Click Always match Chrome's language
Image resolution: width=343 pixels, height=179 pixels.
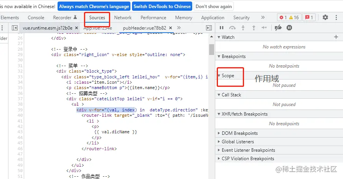pyautogui.click(x=94, y=7)
